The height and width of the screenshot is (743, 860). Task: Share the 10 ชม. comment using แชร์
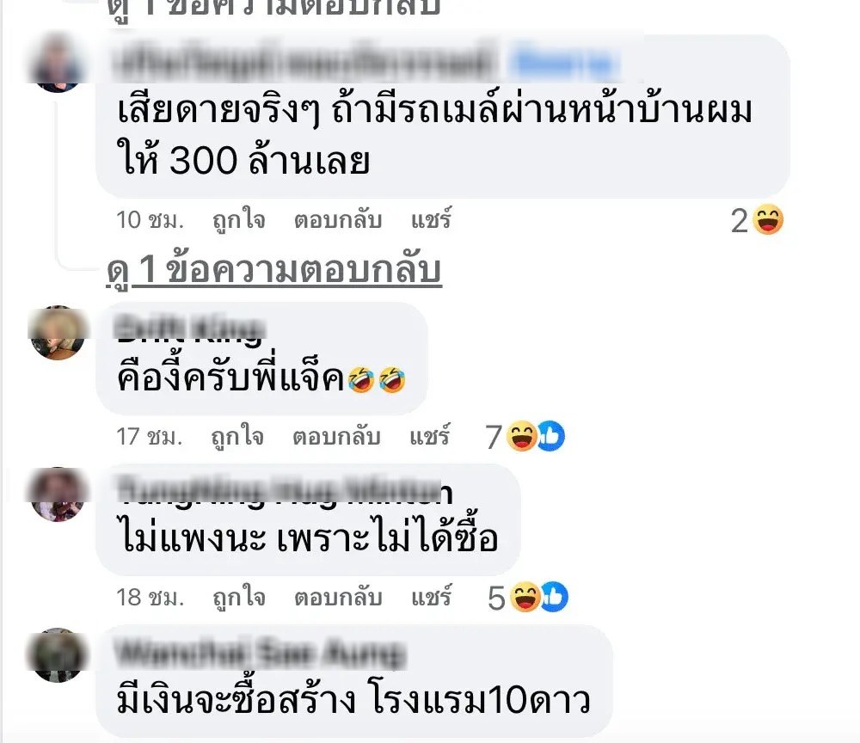[431, 219]
